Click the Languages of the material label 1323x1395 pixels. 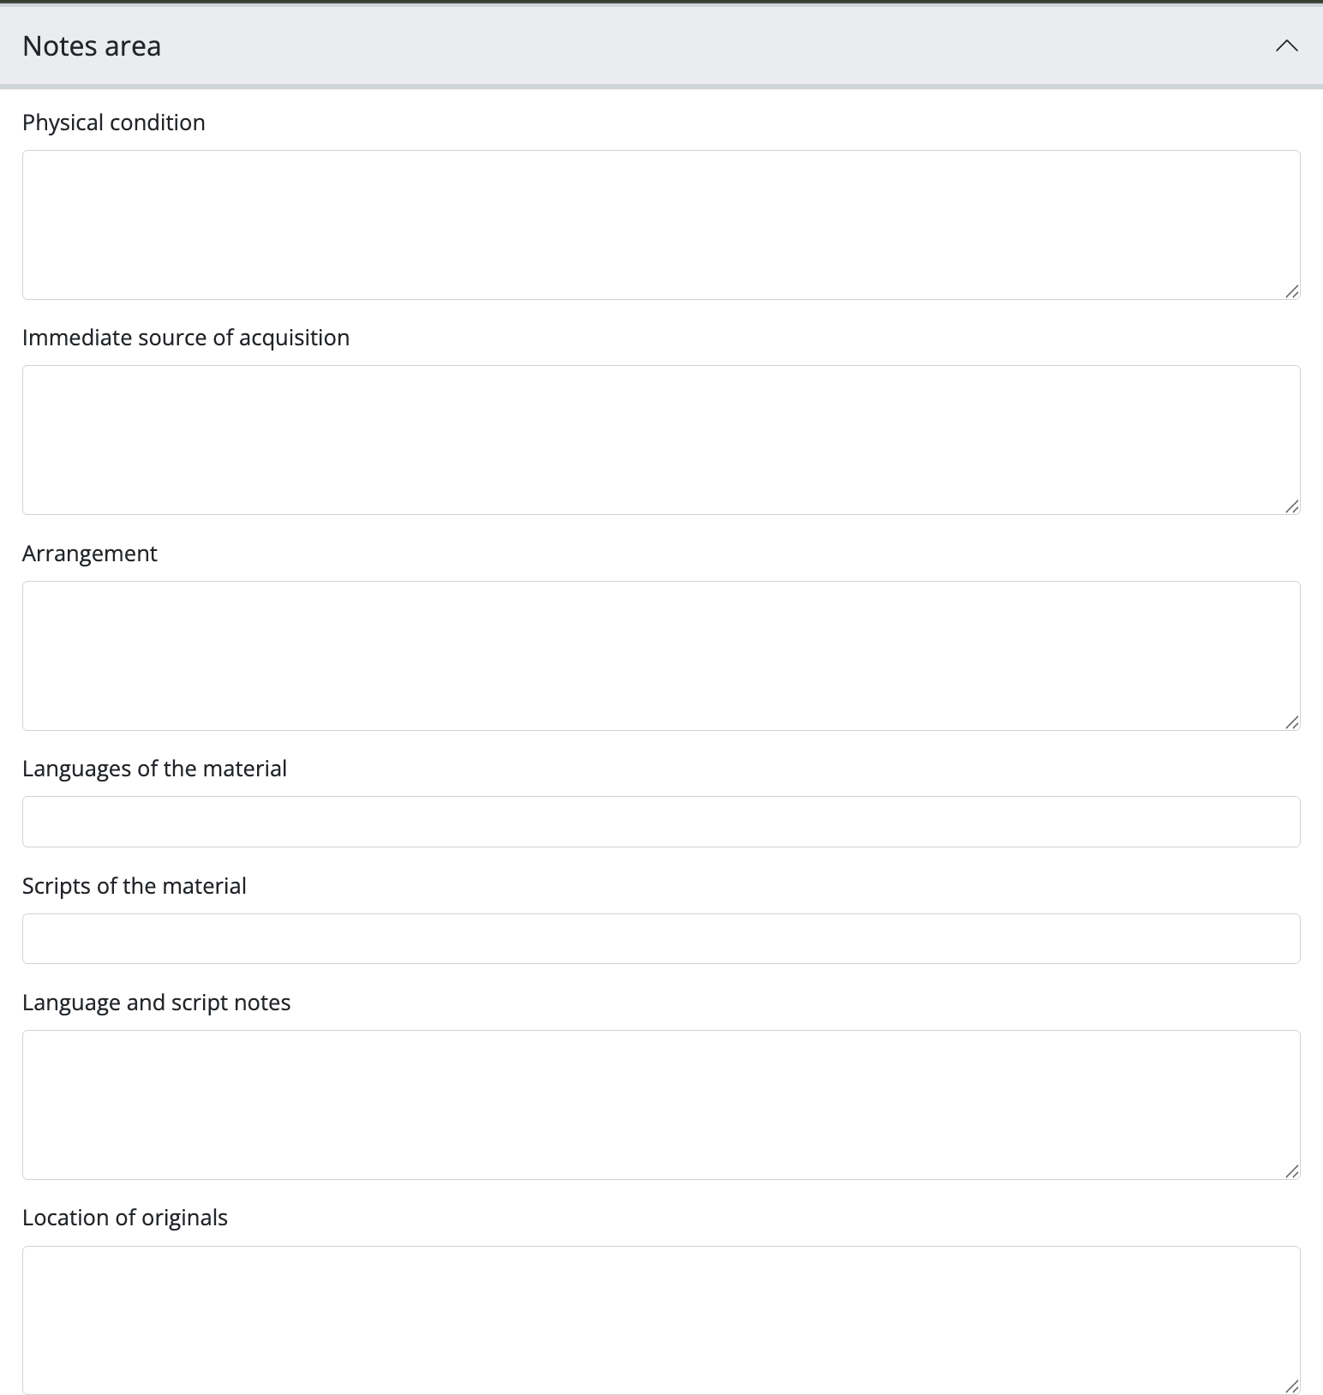pos(154,769)
